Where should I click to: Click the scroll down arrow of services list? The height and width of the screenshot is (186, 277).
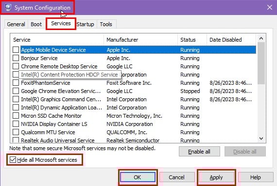coord(261,139)
